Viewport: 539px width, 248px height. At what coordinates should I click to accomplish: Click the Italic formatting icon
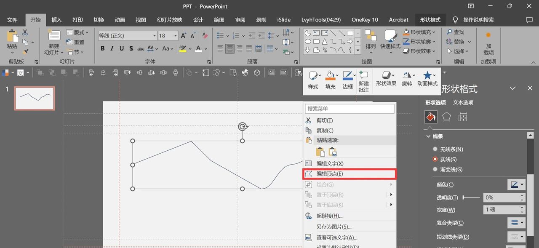click(112, 48)
